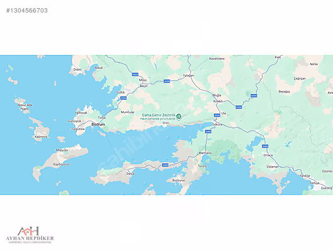Click the Esma Demir Zeytinlik green marker pin
Viewport: 333px width, 250px height.
(x=179, y=116)
